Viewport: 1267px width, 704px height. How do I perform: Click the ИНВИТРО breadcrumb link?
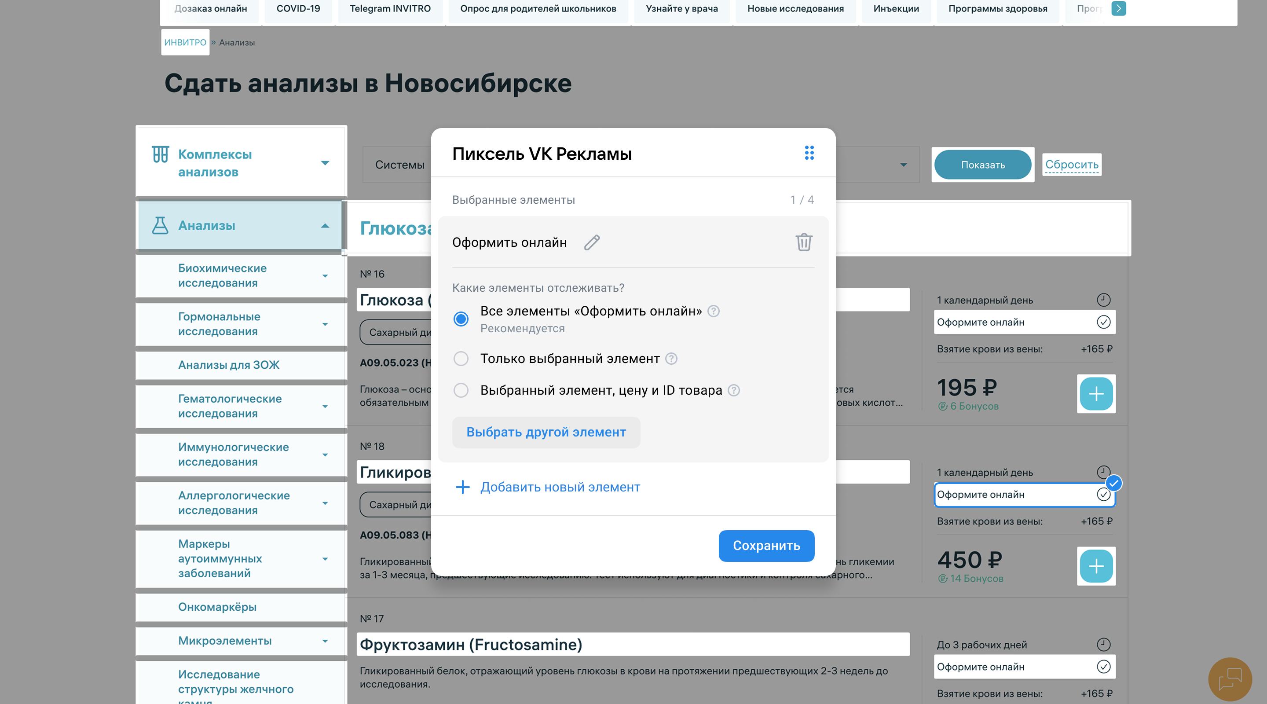click(x=185, y=42)
